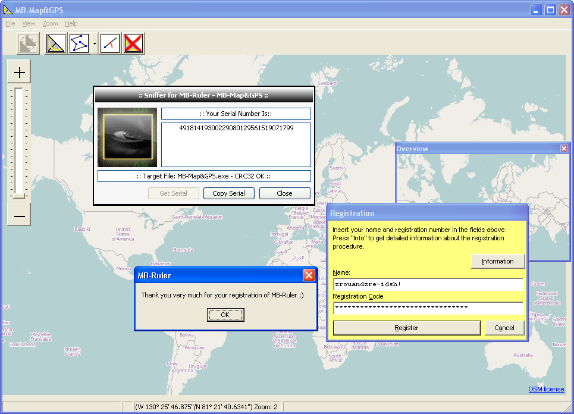Viewport: 574px width, 414px height.
Task: Click the Thank you registration message text
Action: [x=222, y=295]
